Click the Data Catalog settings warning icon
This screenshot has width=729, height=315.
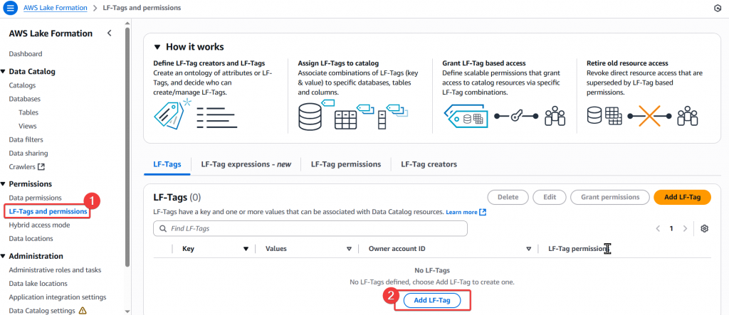pos(83,311)
